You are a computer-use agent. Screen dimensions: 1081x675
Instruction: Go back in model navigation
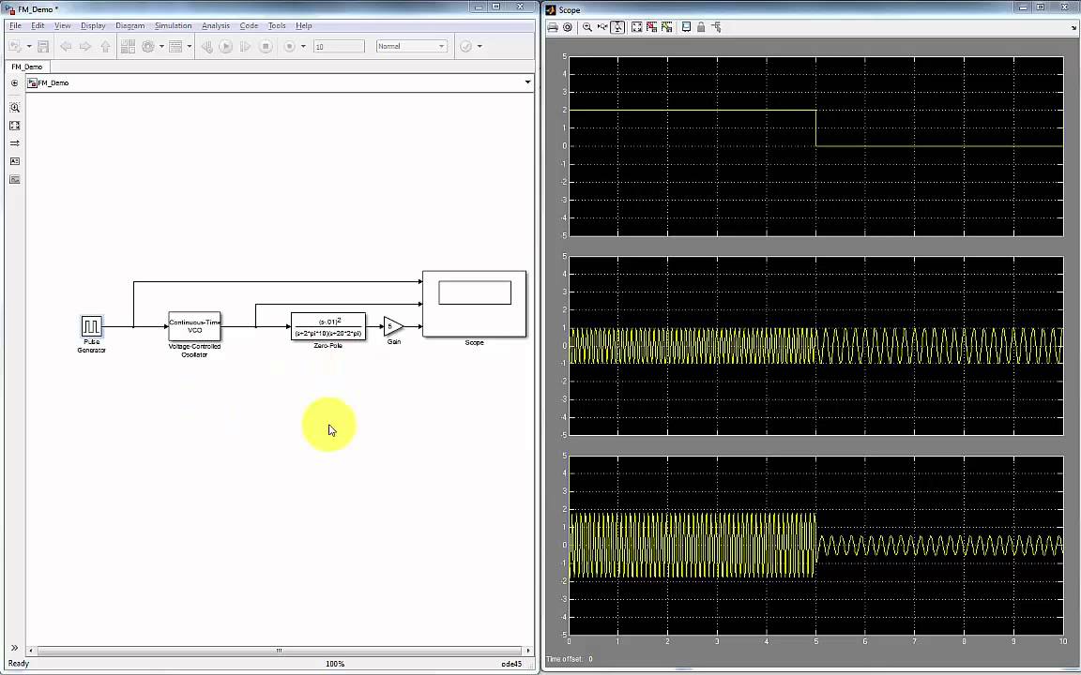(x=67, y=46)
